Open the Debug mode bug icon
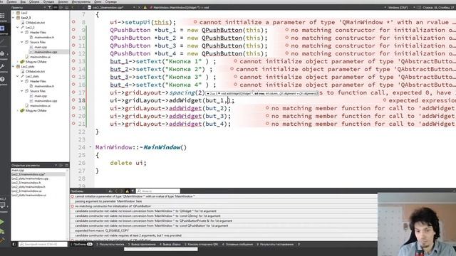 [x=2, y=54]
